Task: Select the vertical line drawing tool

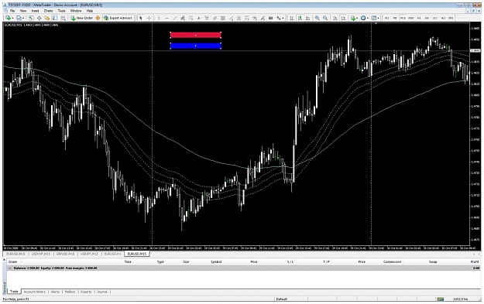Action: (x=159, y=18)
